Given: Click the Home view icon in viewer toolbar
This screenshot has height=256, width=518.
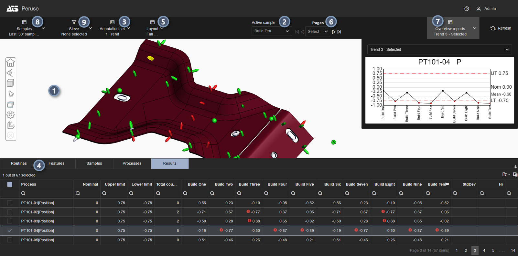Looking at the screenshot, I should [11, 63].
